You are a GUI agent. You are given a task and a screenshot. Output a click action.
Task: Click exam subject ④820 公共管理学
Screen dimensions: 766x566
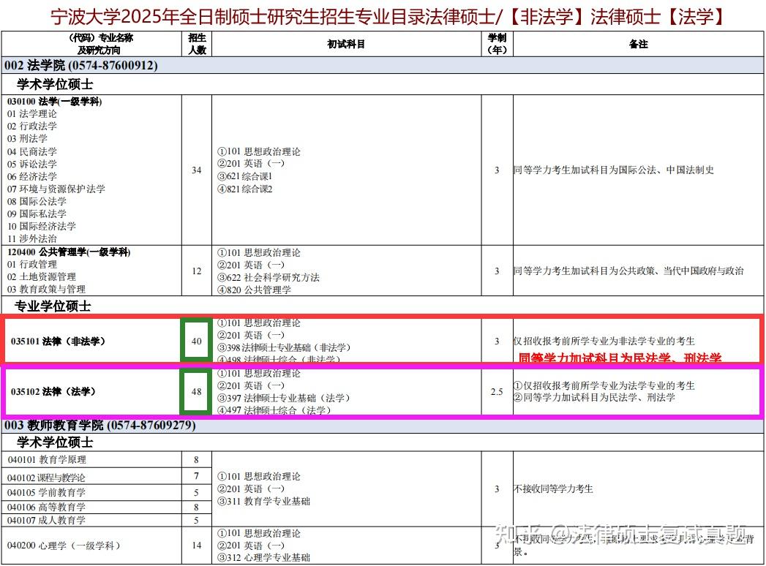point(254,290)
